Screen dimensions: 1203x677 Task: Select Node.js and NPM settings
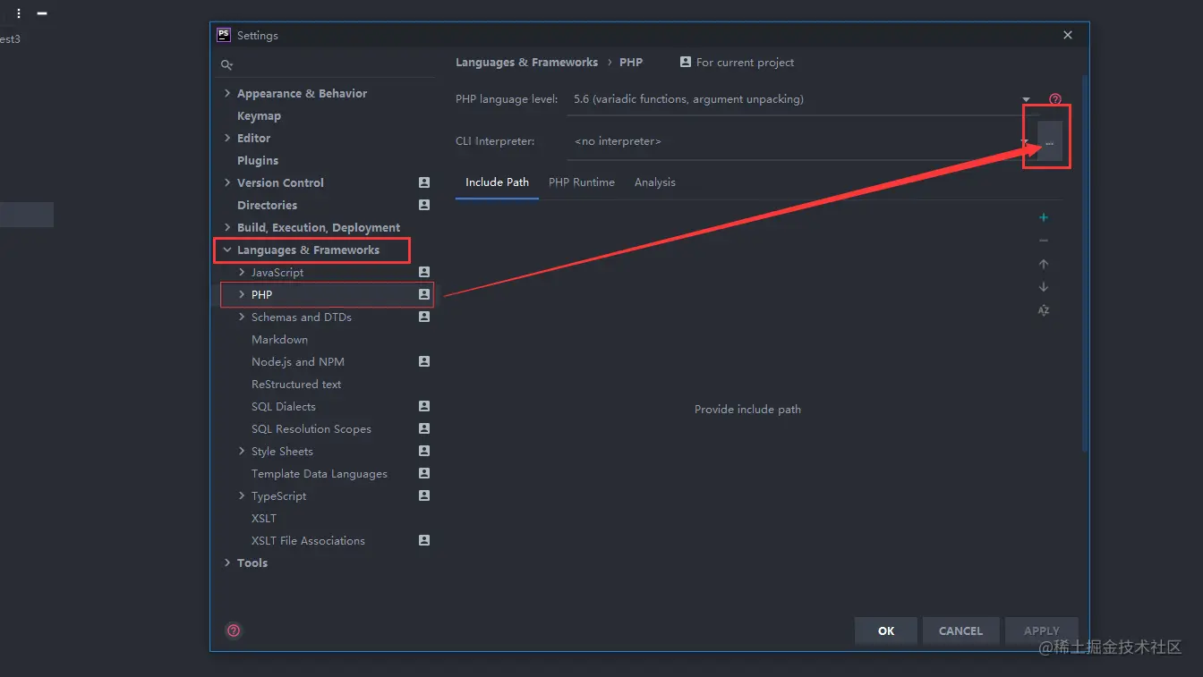coord(298,361)
